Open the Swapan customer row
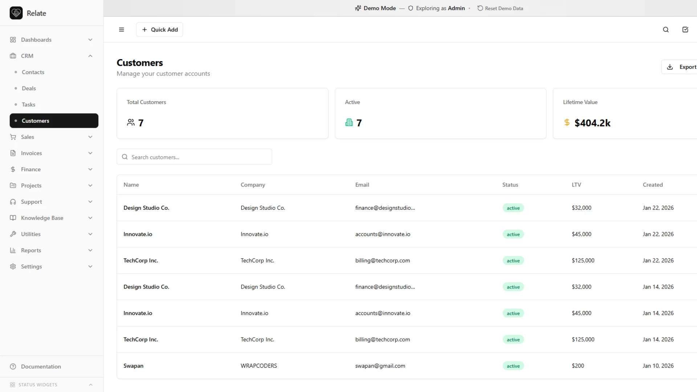The image size is (697, 392). coord(407,366)
